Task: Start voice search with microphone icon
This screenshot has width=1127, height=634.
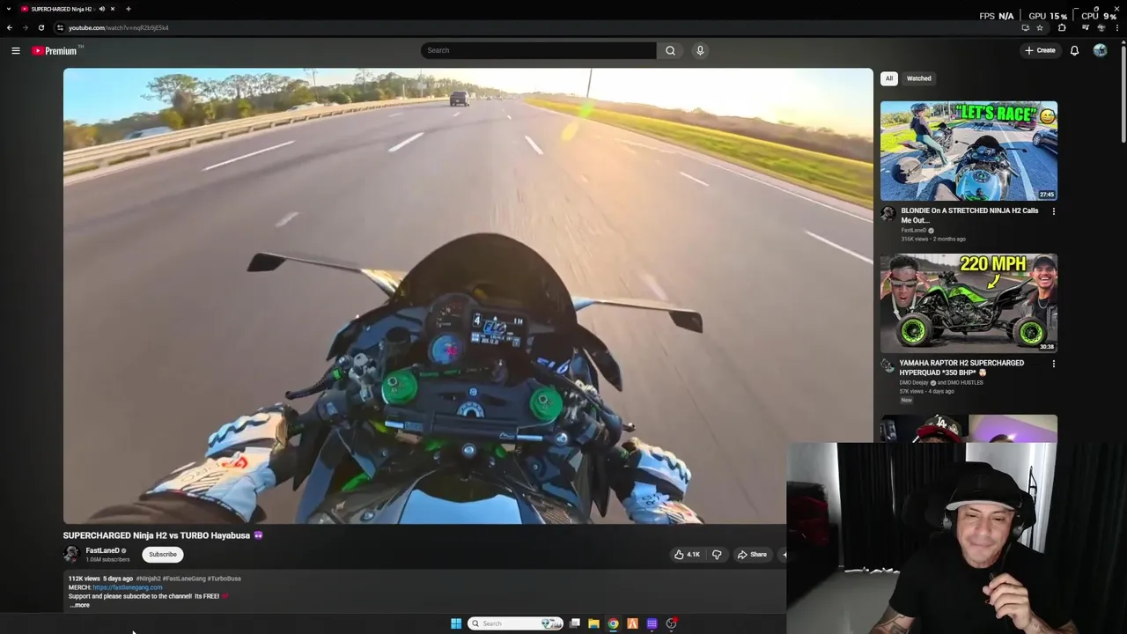Action: 700,50
